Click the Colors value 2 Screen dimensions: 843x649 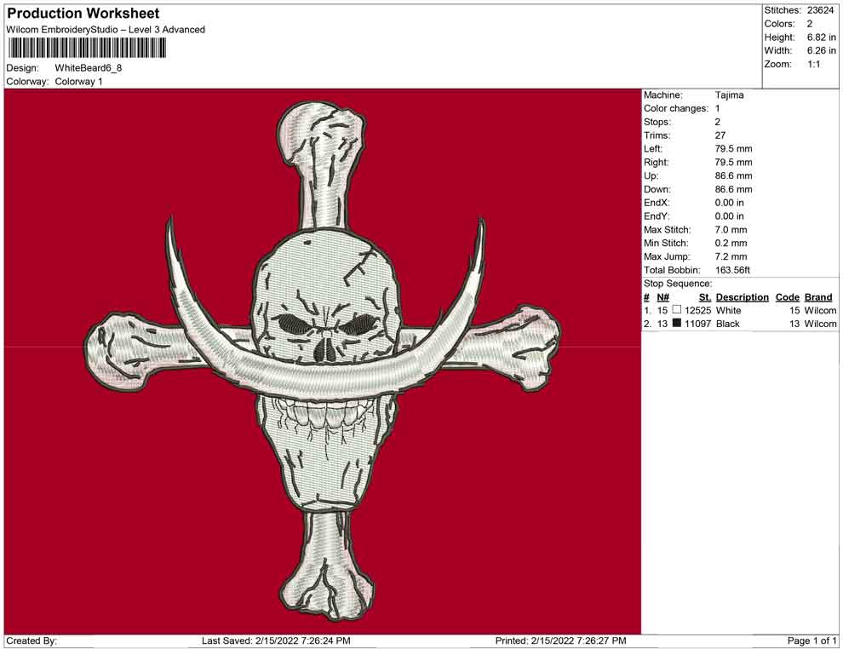tap(810, 24)
